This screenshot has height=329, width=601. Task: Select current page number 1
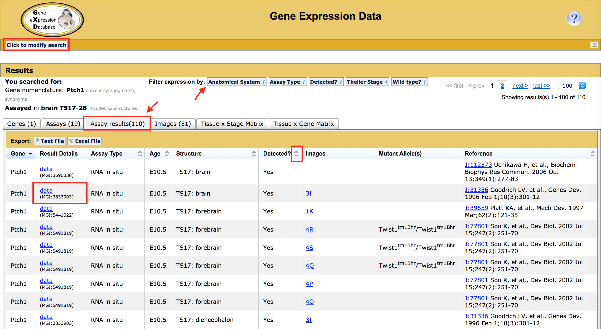492,86
